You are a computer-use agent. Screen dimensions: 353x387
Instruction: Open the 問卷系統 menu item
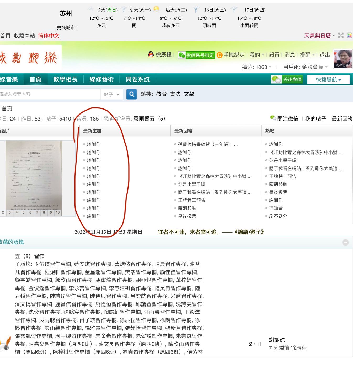tap(137, 79)
